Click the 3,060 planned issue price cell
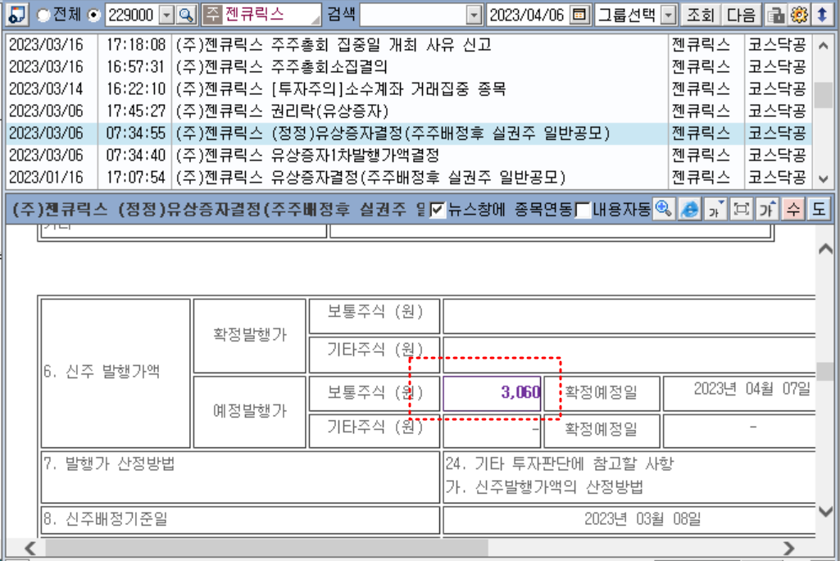Screen dimensions: 840x561 pos(492,393)
